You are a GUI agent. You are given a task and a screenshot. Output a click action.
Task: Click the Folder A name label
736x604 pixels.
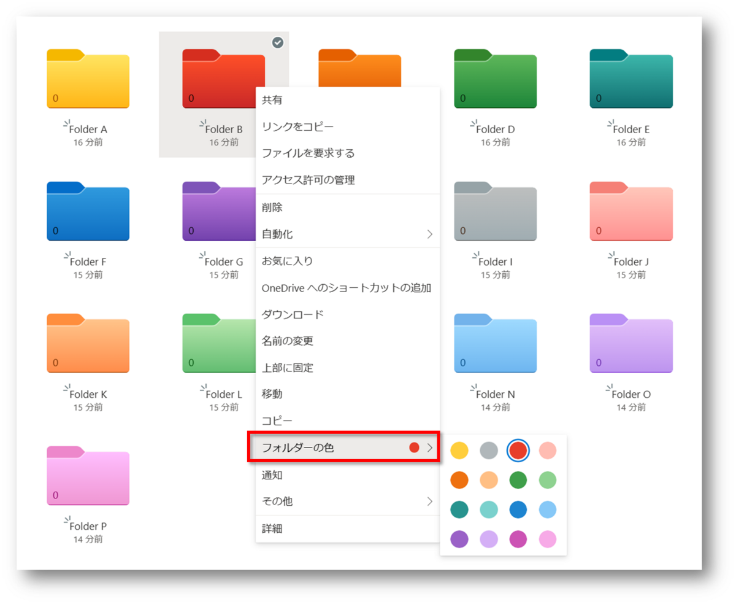click(88, 130)
